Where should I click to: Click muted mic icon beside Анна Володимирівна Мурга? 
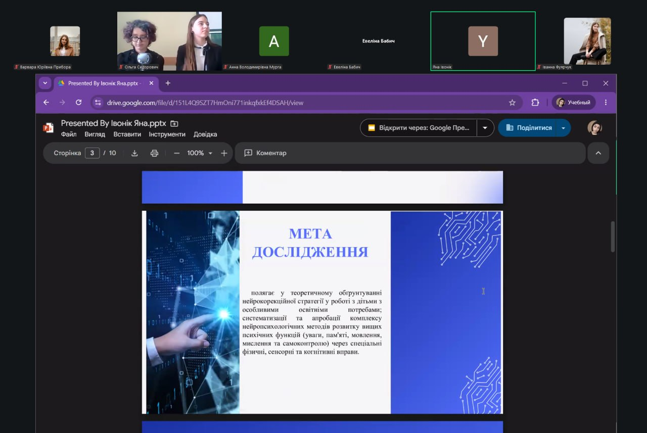tap(225, 67)
